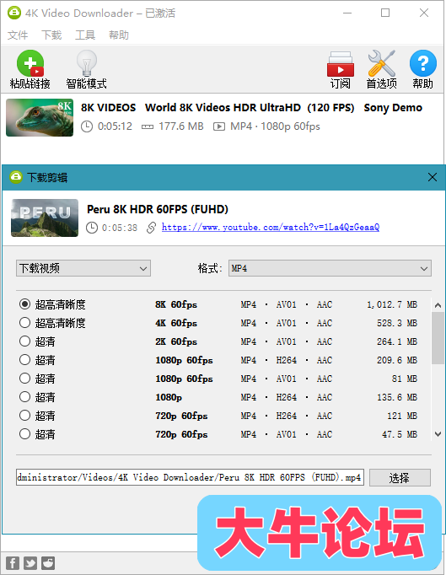Open the Facebook icon in status bar
Screen dimensions: 446x575
[13, 563]
